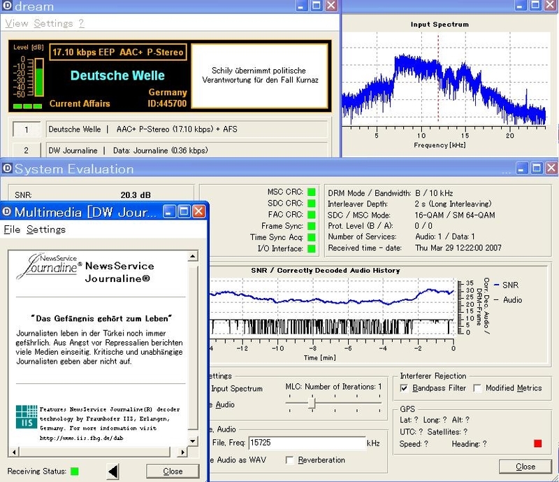Select service button 1 for Deutsche Welle
The height and width of the screenshot is (482, 559).
click(x=27, y=129)
